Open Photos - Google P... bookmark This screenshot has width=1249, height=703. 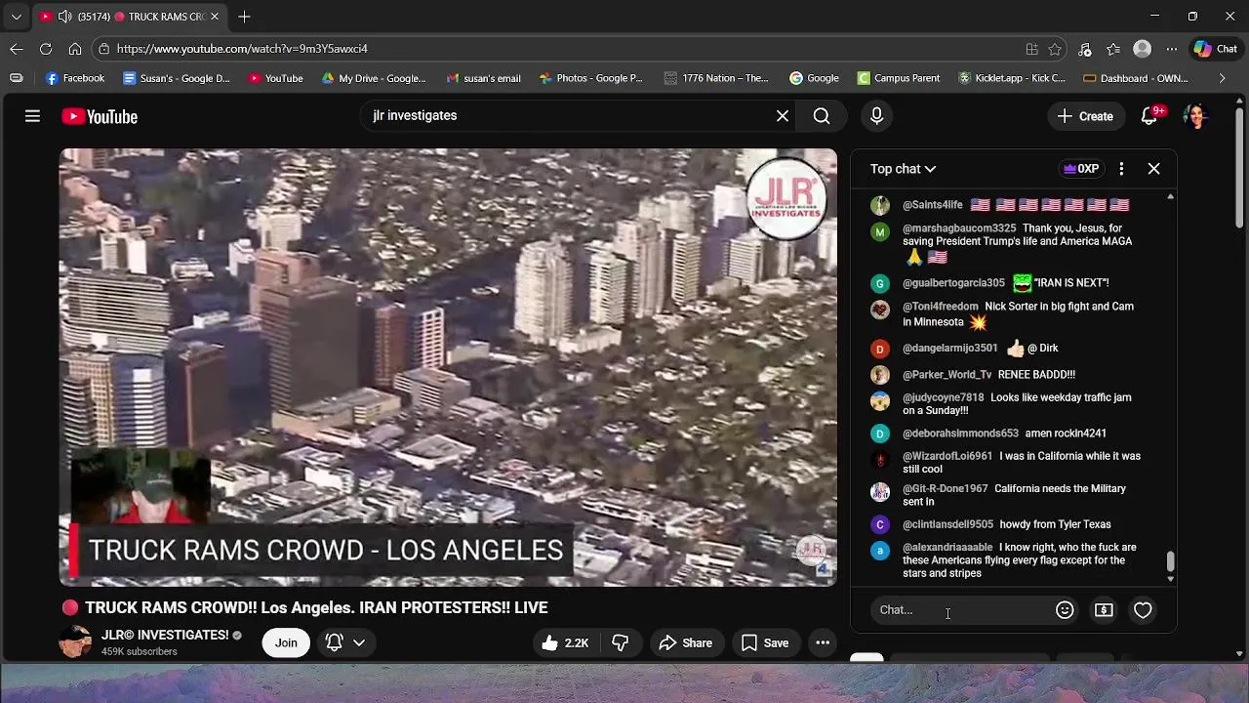point(590,78)
